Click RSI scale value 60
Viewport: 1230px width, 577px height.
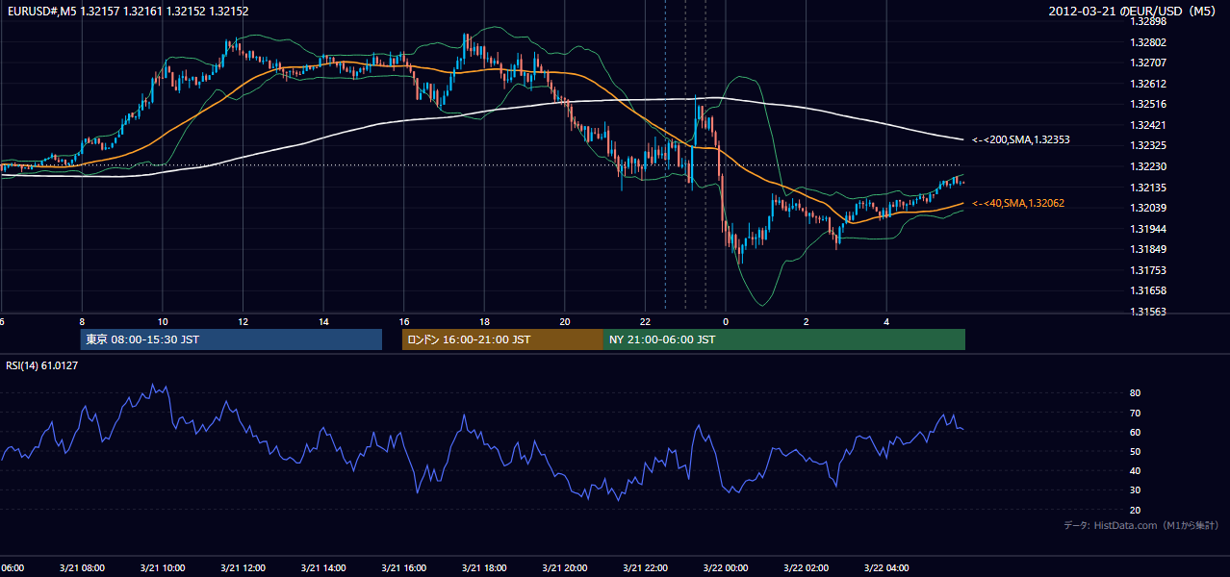[1135, 432]
